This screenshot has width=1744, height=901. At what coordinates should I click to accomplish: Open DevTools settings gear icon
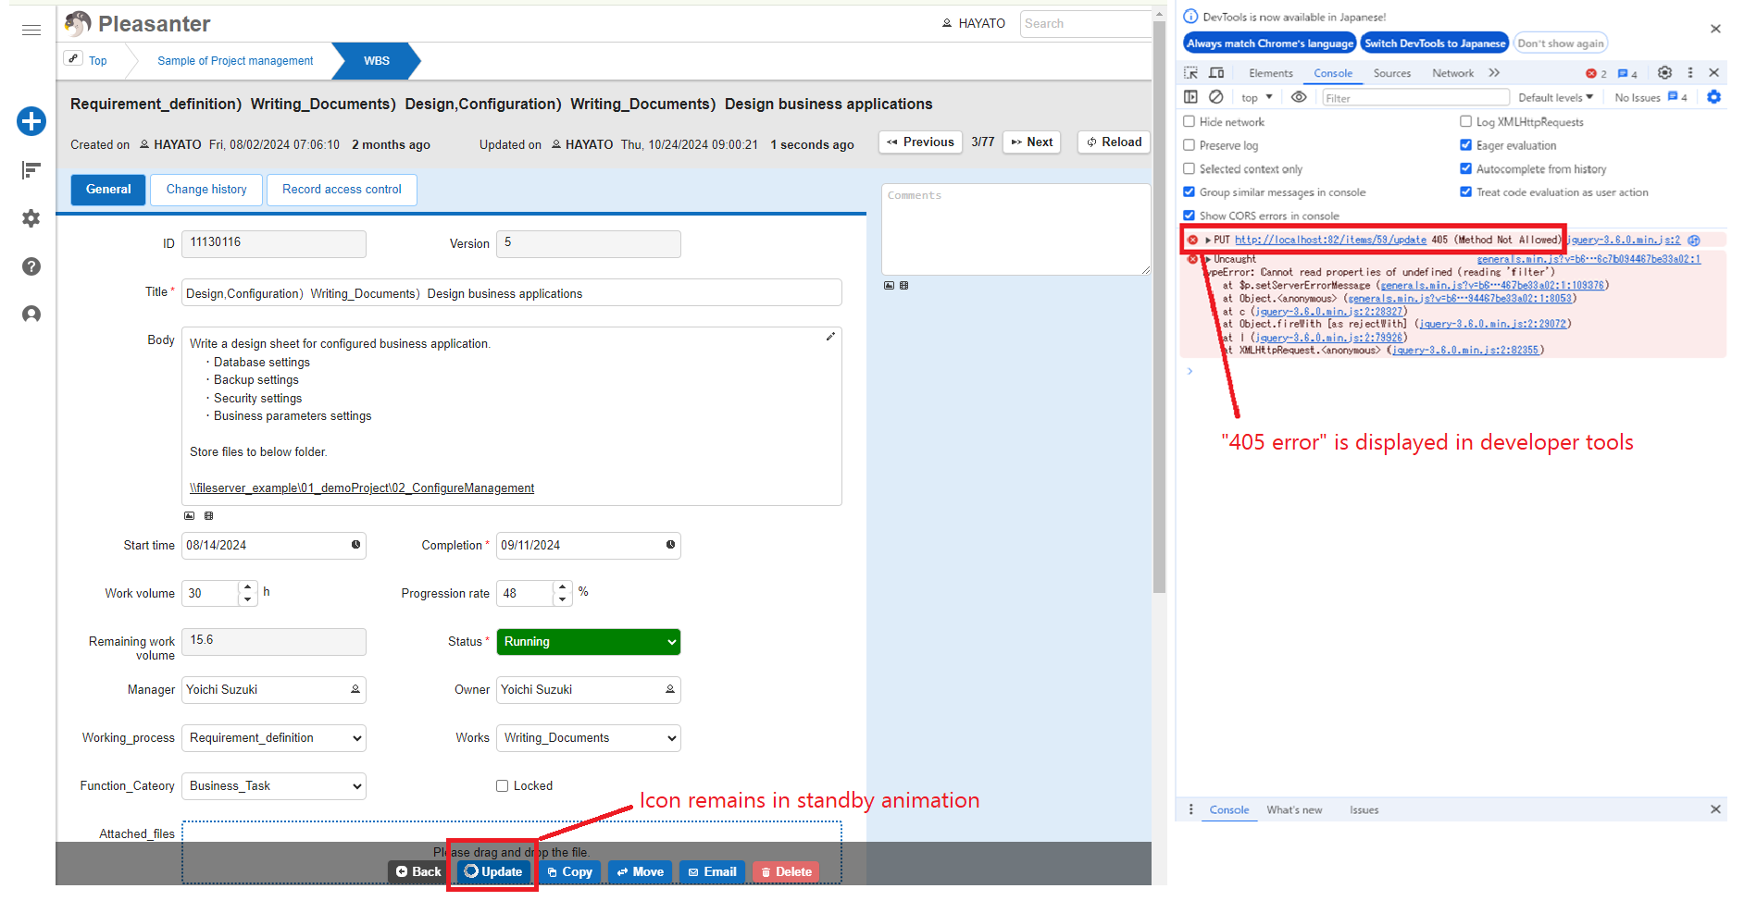[1664, 73]
